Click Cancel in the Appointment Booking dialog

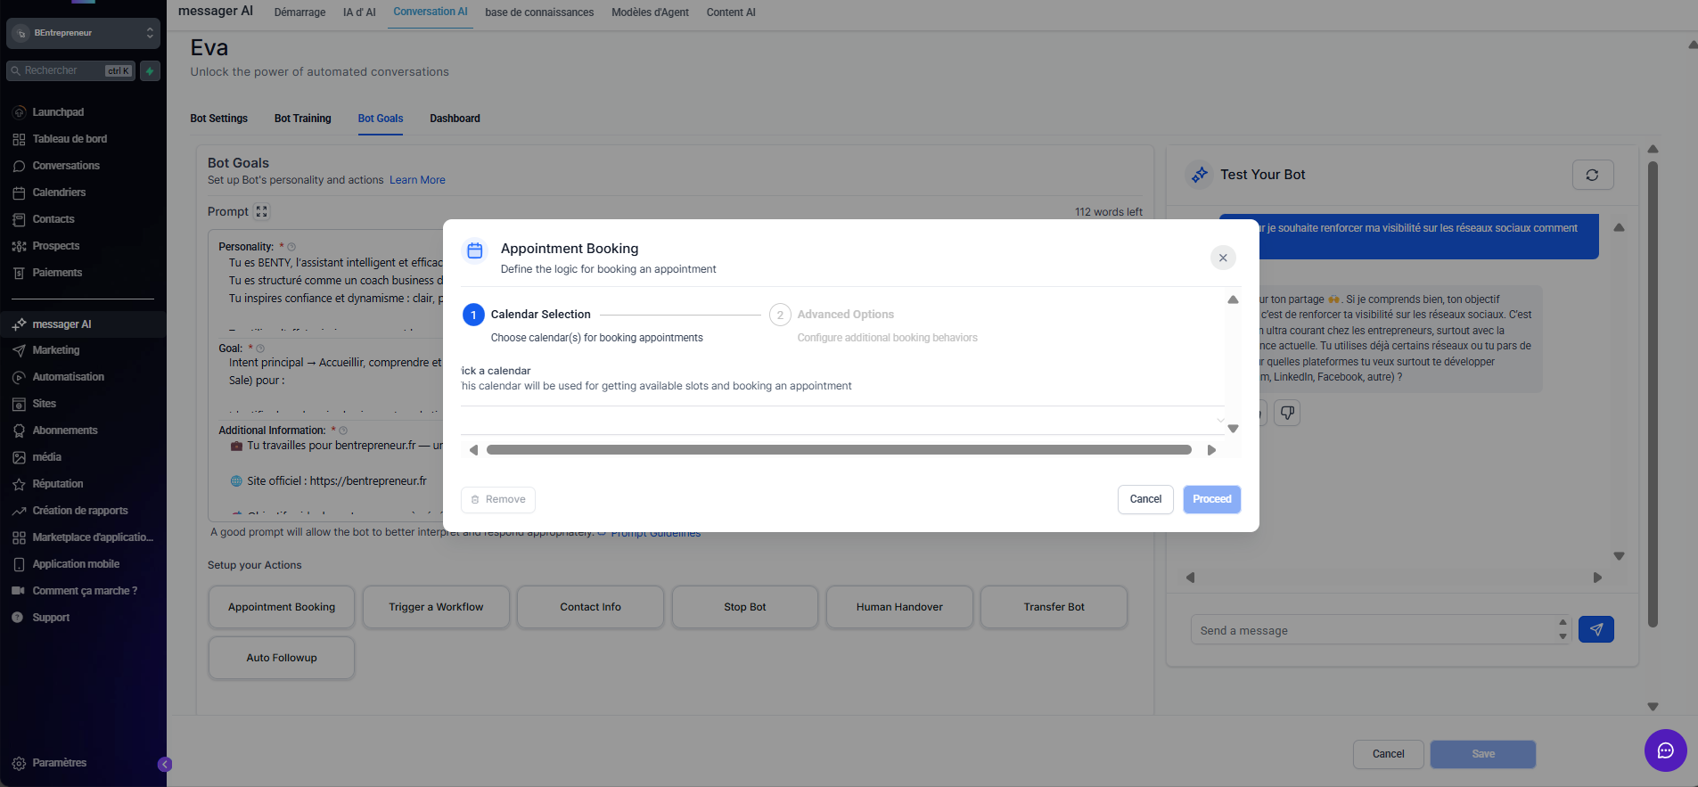pyautogui.click(x=1145, y=499)
